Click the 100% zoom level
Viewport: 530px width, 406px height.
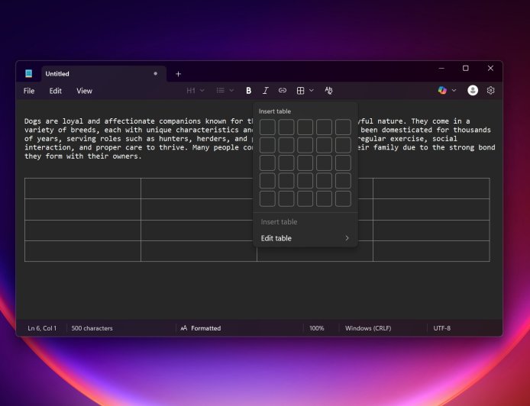pyautogui.click(x=316, y=328)
